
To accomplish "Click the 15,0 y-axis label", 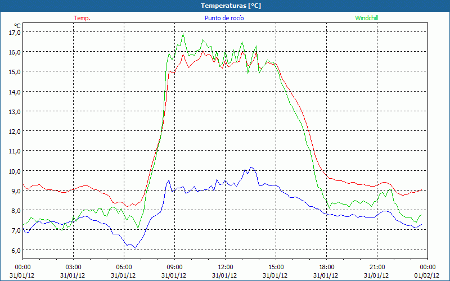I will click(15, 72).
